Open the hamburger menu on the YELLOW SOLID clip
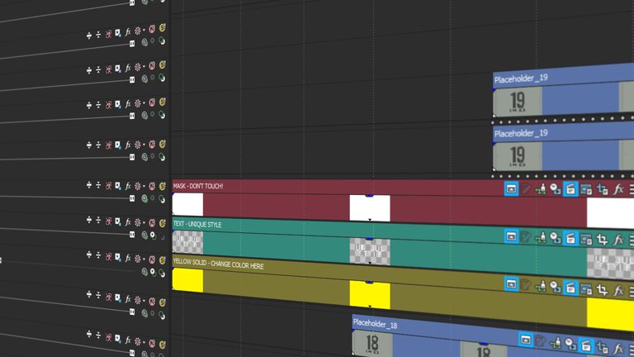The height and width of the screenshot is (357, 634). pyautogui.click(x=632, y=292)
